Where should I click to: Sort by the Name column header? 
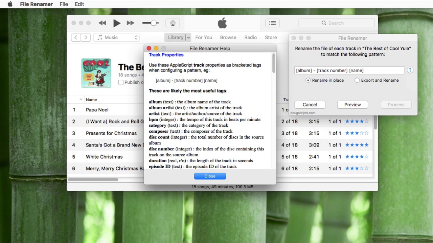pyautogui.click(x=91, y=100)
